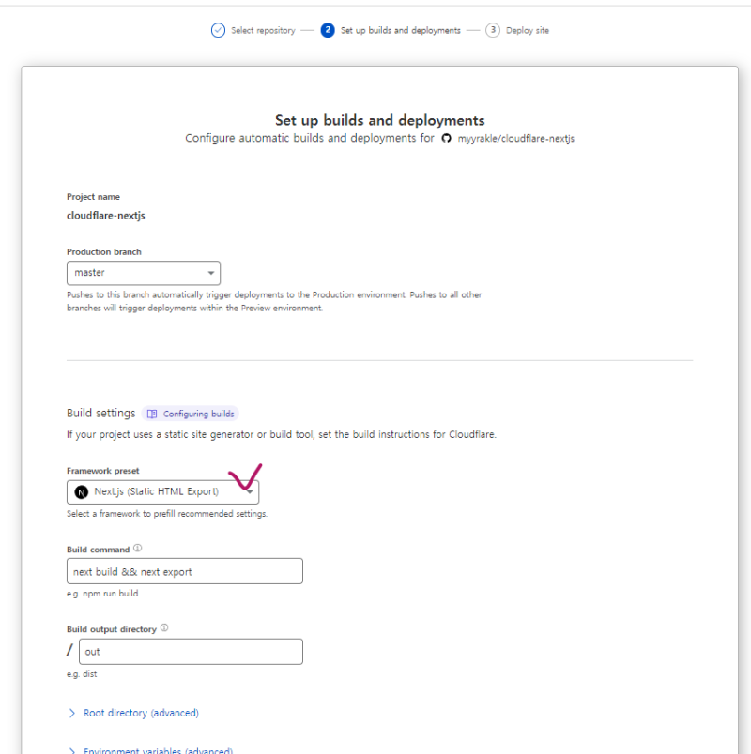Image resolution: width=751 pixels, height=754 pixels.
Task: Click the step 2 circle icon
Action: pyautogui.click(x=328, y=30)
